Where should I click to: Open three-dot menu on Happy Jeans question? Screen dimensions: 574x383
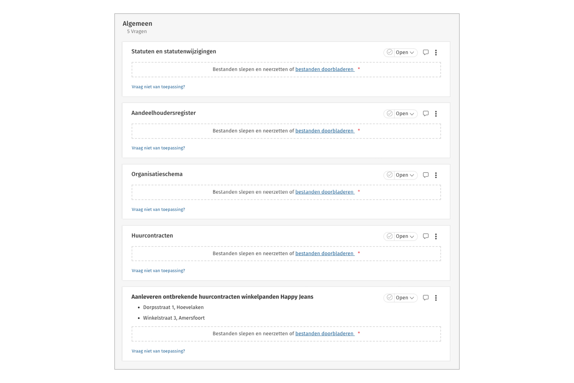point(436,298)
